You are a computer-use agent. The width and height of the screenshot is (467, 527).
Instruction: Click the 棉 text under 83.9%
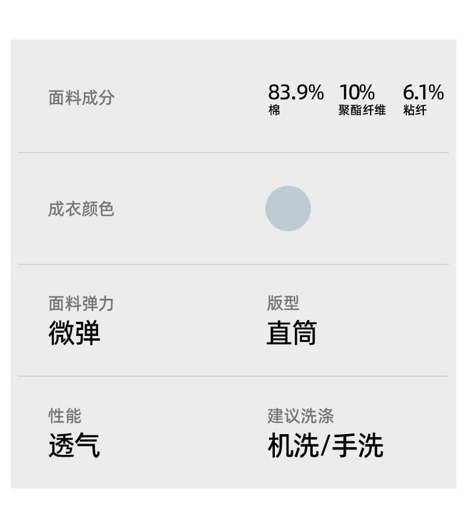[274, 111]
